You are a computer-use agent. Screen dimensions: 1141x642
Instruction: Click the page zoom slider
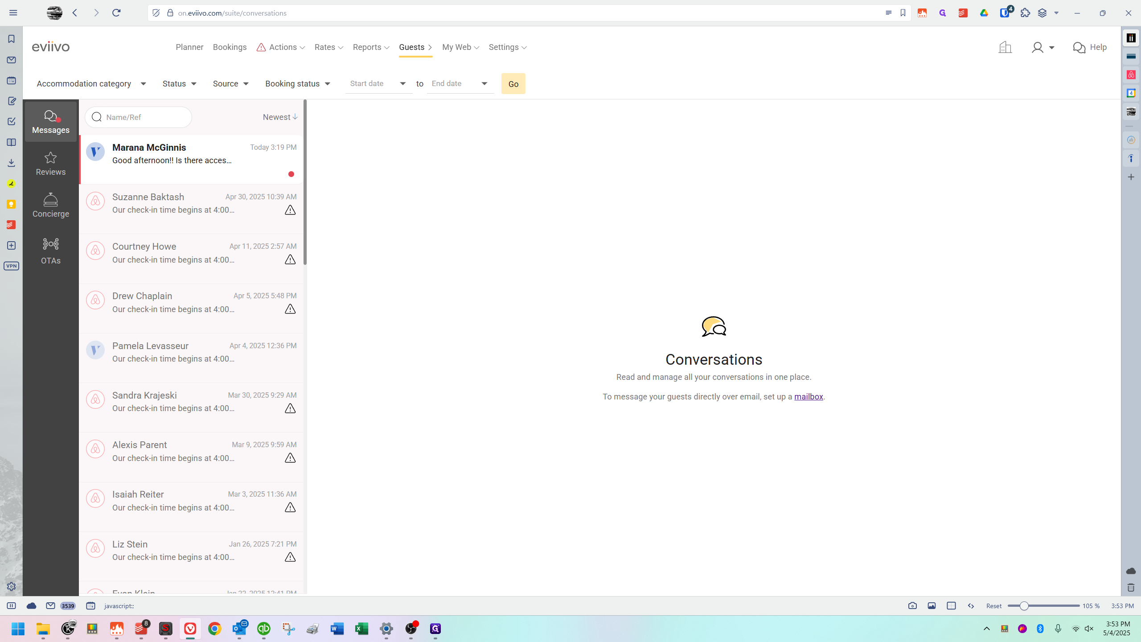pos(1043,606)
